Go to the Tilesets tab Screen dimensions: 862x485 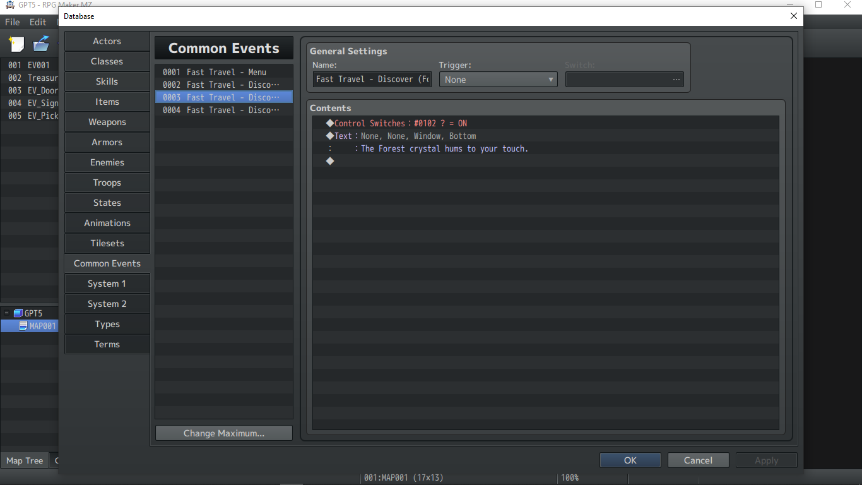[107, 243]
